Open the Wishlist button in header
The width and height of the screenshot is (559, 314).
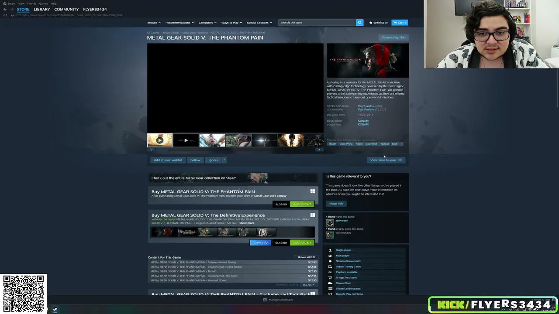tap(378, 23)
